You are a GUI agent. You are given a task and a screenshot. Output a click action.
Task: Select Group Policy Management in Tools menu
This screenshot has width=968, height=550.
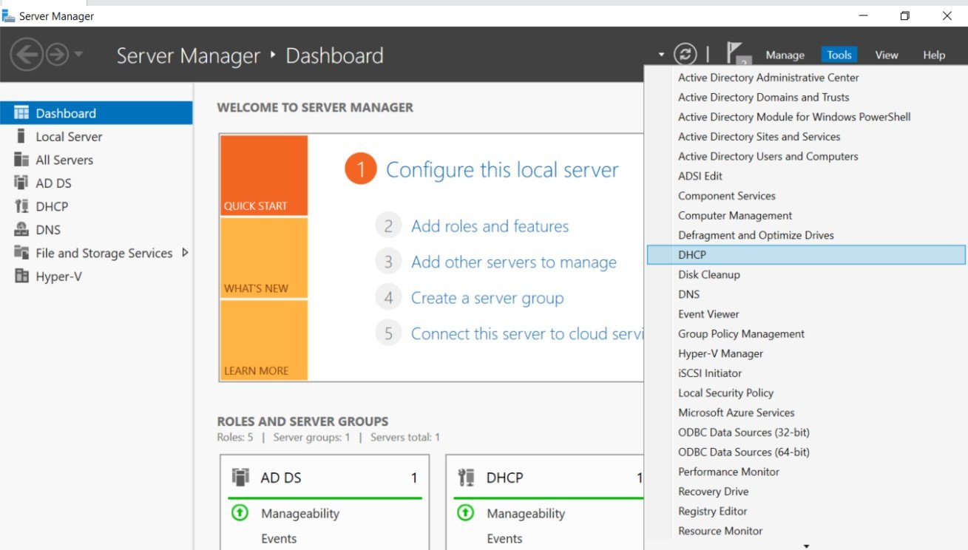(741, 333)
